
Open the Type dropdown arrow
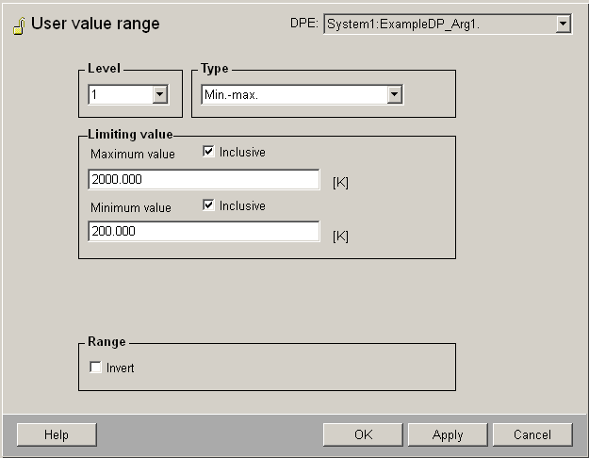pos(395,94)
